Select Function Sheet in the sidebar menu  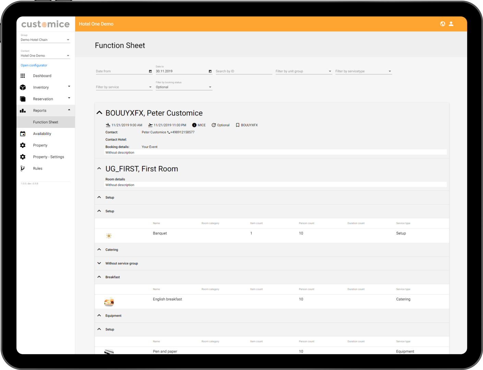tap(46, 122)
